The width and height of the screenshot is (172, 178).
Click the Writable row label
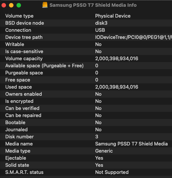[x=15, y=44]
